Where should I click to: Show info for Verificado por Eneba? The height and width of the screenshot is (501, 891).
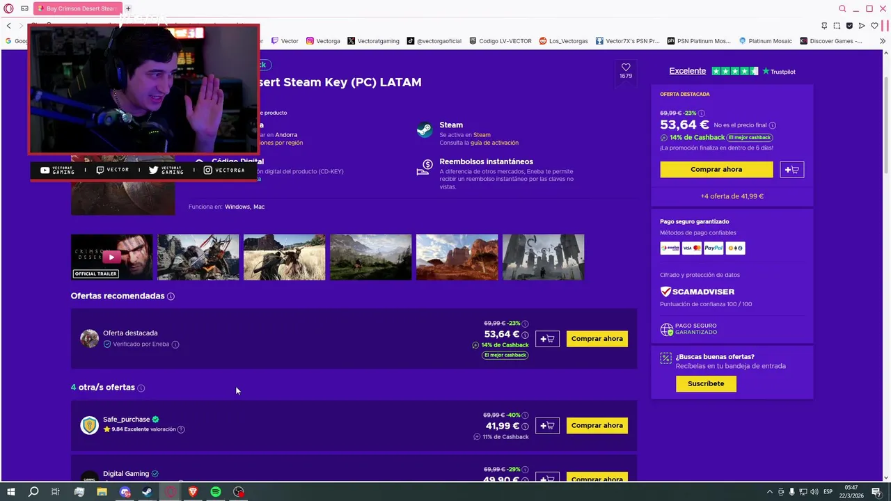[175, 344]
